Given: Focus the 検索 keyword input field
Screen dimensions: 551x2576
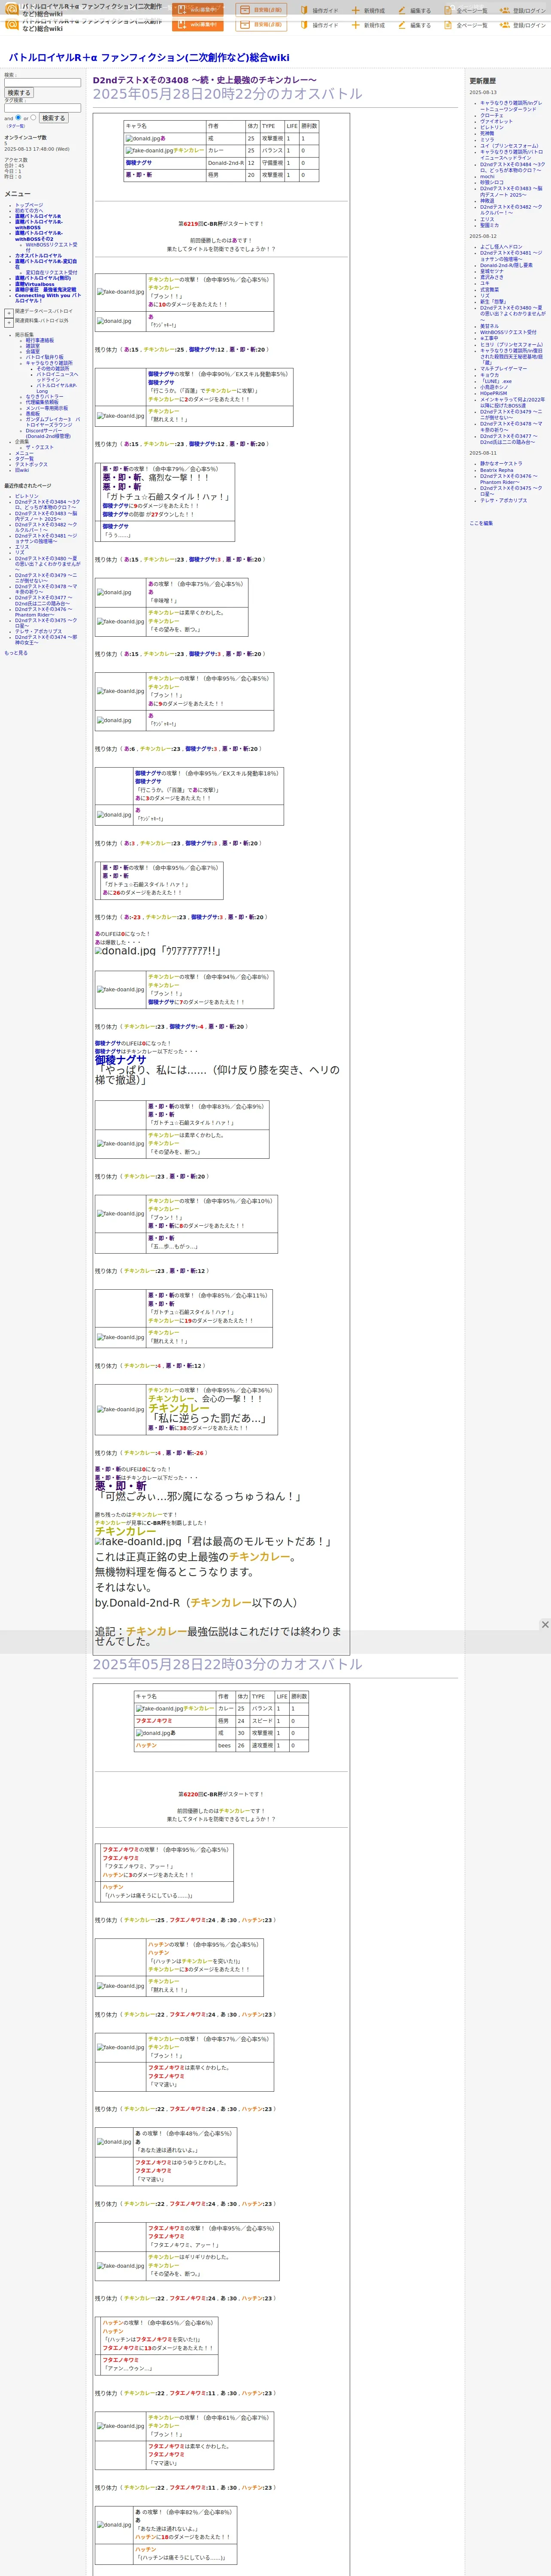Looking at the screenshot, I should pyautogui.click(x=42, y=83).
